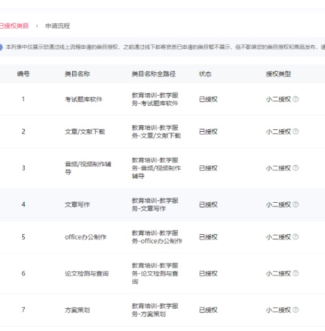Click the 文章/文献下载 category name
This screenshot has height=331, width=325.
click(x=85, y=132)
